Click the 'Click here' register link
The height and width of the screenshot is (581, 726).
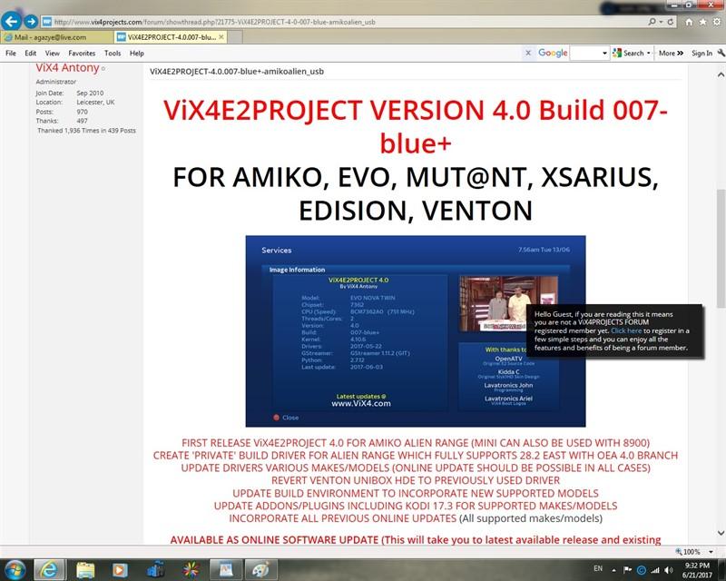point(626,330)
